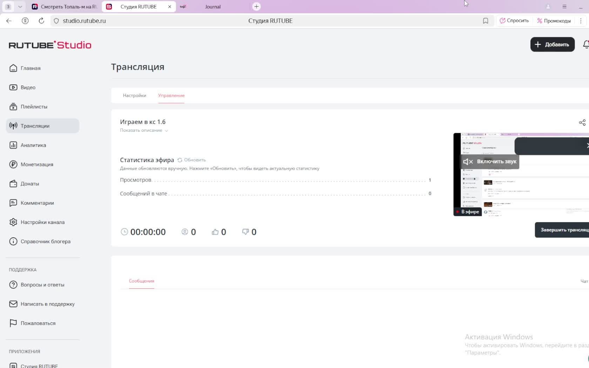This screenshot has width=589, height=368.
Task: Switch to the Journal browser tab
Action: (x=212, y=6)
